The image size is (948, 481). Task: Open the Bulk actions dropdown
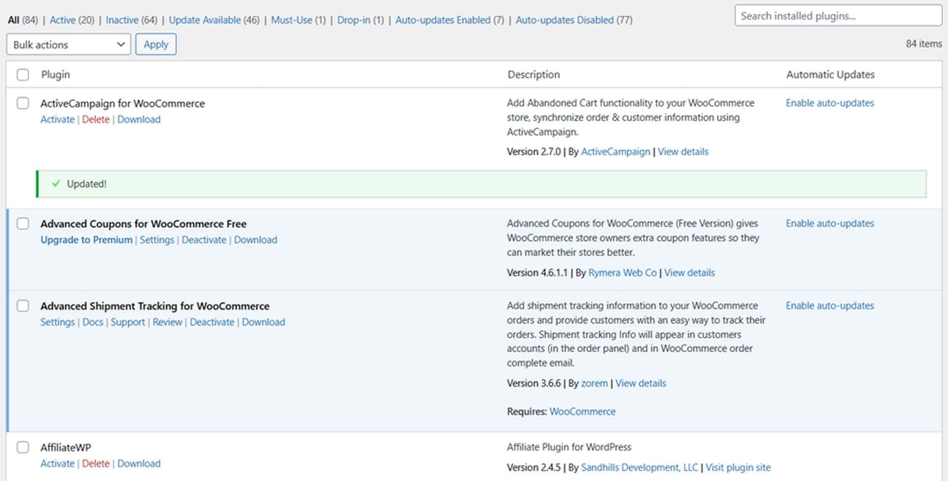[x=68, y=44]
